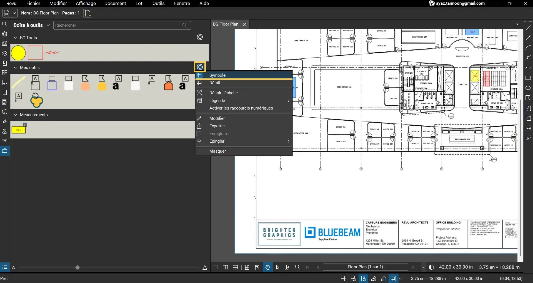Toggle the grid display in the status bar
The height and width of the screenshot is (283, 533).
click(343, 278)
